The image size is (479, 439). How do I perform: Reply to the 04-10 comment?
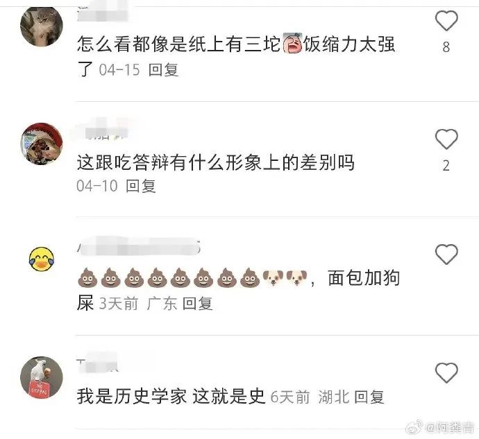141,186
